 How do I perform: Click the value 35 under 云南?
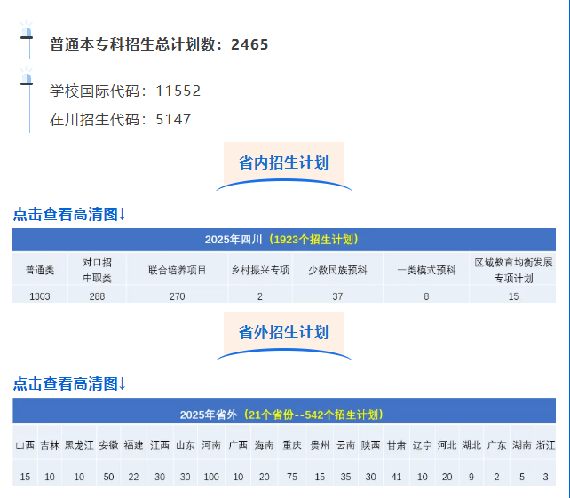(x=345, y=477)
